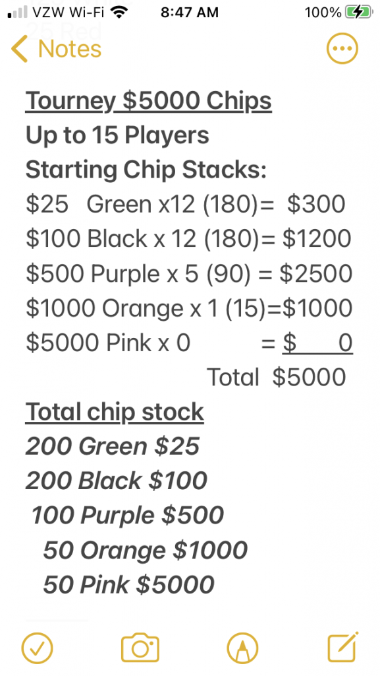Tap the $500 Purple x 5 line

(189, 273)
